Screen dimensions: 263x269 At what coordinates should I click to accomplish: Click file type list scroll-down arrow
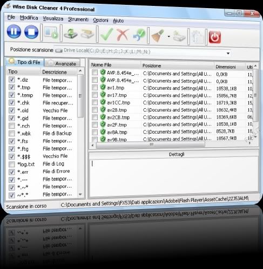[x=80, y=194]
